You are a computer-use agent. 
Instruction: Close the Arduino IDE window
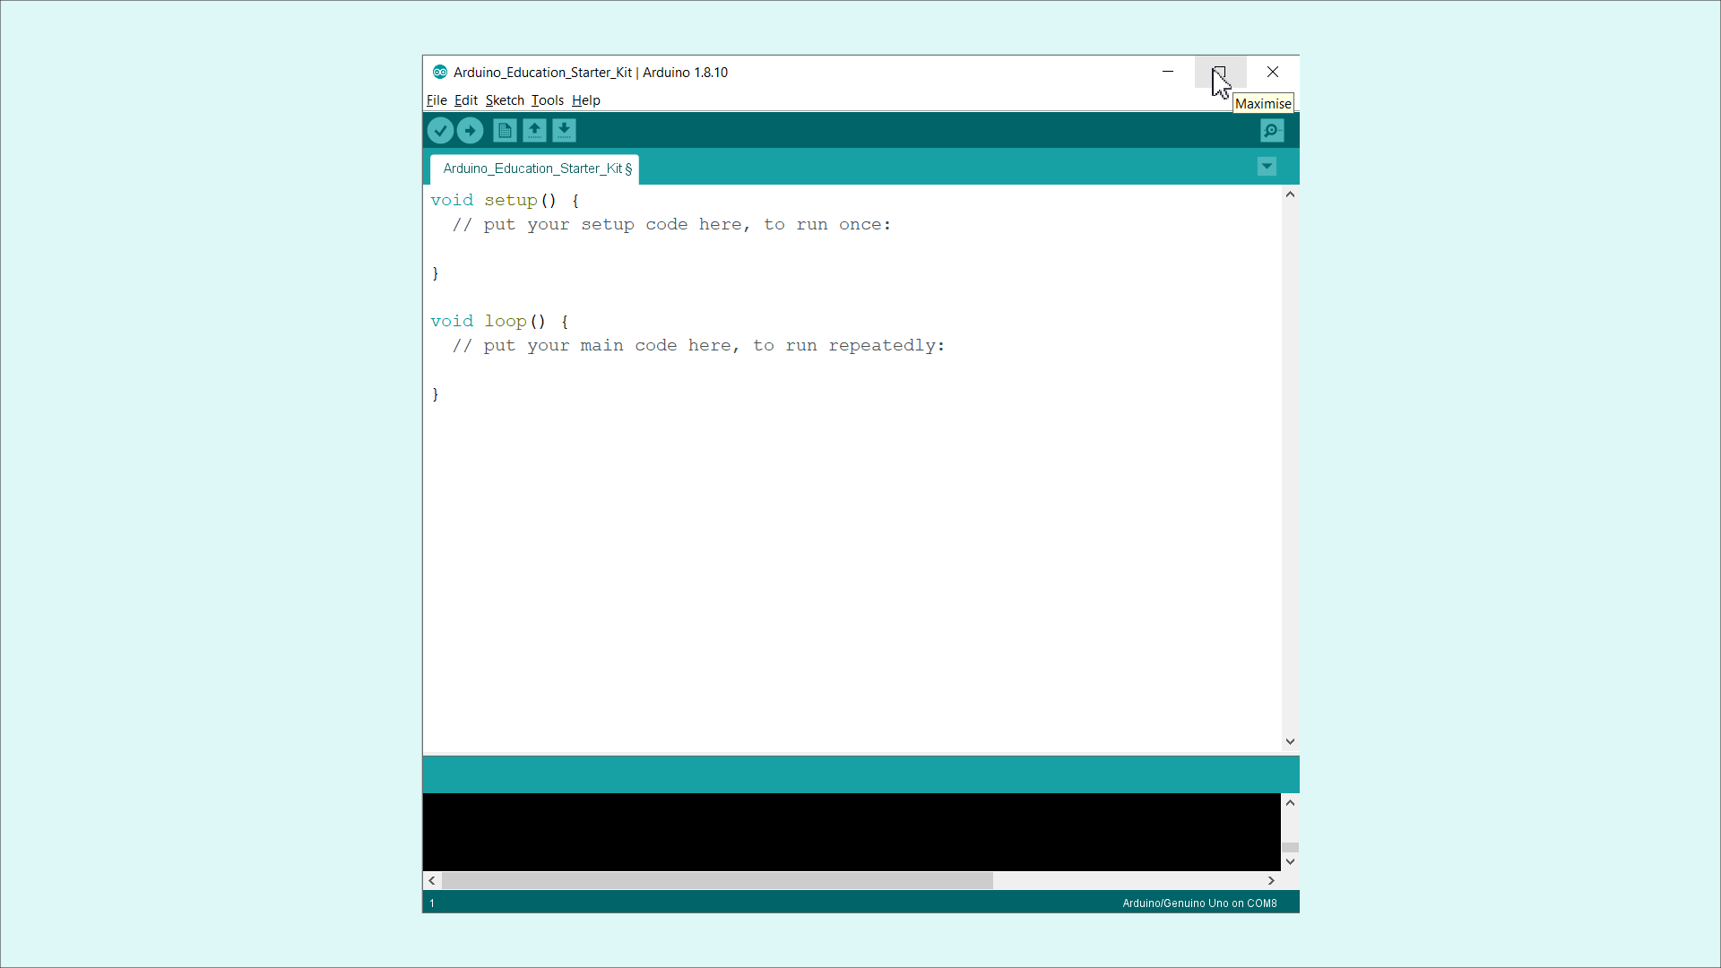tap(1273, 72)
